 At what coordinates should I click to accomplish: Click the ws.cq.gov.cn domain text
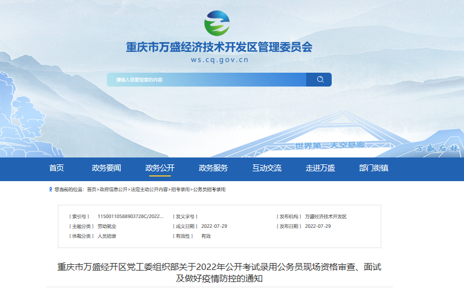[x=220, y=59]
